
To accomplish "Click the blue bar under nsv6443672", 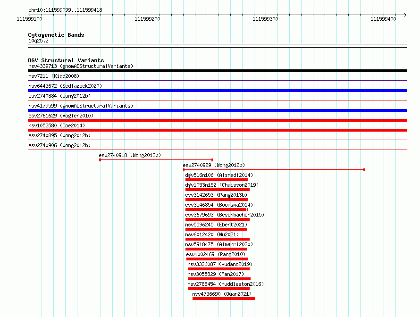I will tap(217, 91).
